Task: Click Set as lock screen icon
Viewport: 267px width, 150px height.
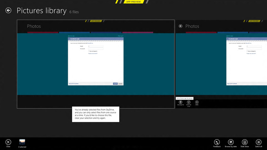Action: [x=189, y=103]
